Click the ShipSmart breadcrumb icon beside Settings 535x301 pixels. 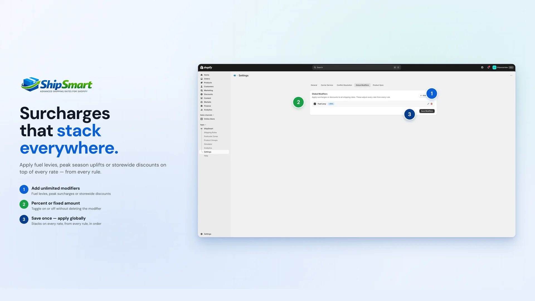pos(235,76)
